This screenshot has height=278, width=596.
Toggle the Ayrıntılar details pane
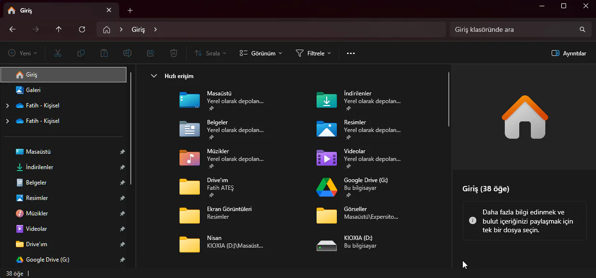pyautogui.click(x=568, y=53)
